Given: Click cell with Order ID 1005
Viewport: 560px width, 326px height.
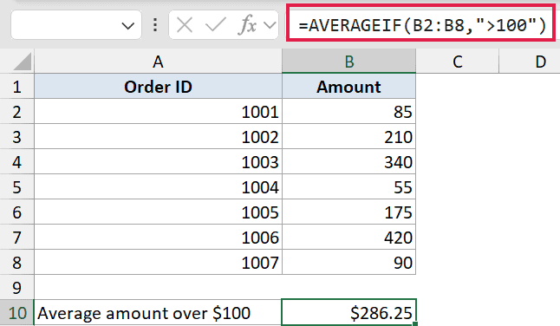Looking at the screenshot, I should pyautogui.click(x=158, y=212).
